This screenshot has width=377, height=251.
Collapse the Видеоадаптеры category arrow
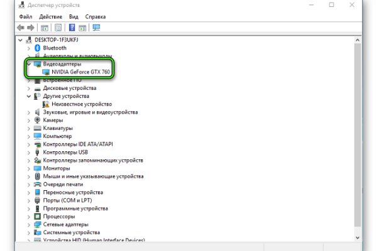click(29, 64)
